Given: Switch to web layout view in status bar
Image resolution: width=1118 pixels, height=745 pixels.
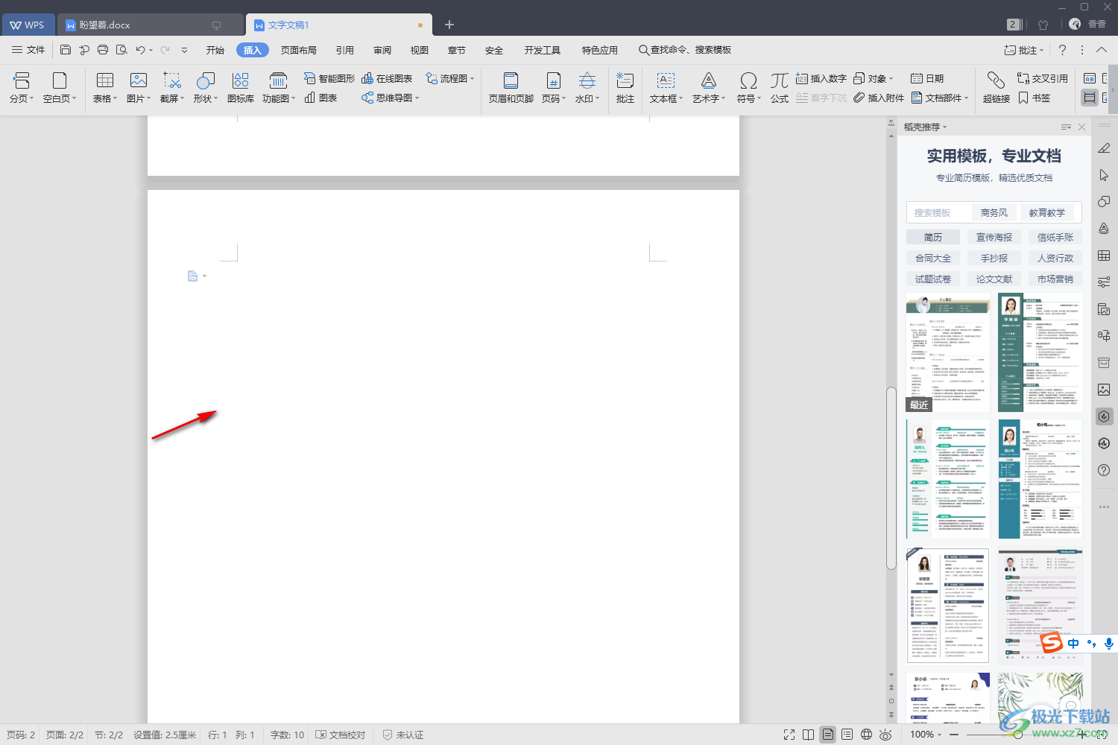Looking at the screenshot, I should (867, 735).
